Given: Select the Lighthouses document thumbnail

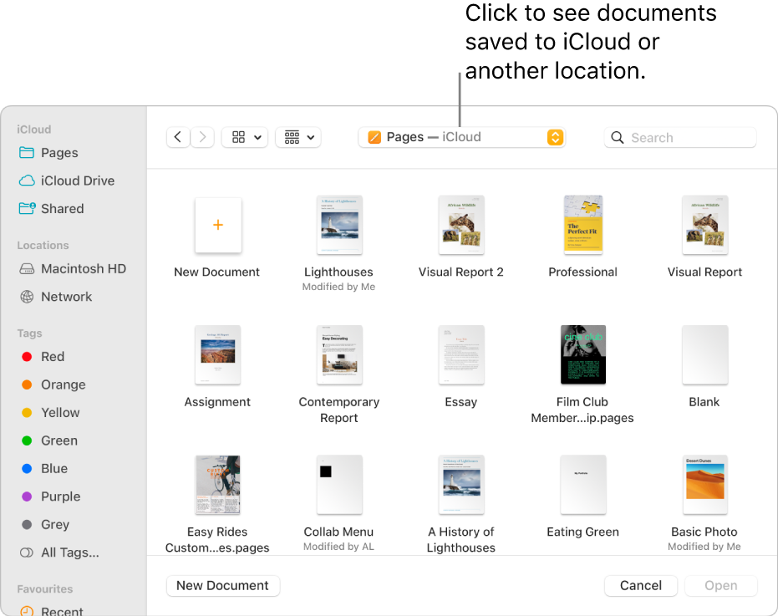Looking at the screenshot, I should [338, 225].
